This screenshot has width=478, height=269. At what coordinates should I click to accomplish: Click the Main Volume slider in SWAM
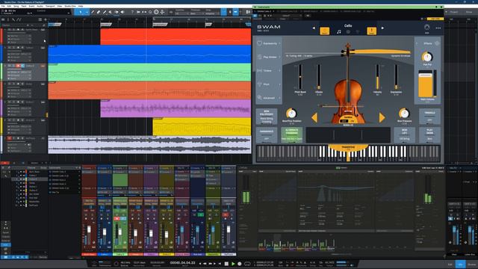point(426,84)
